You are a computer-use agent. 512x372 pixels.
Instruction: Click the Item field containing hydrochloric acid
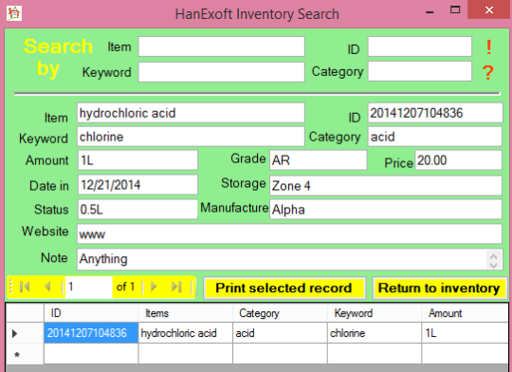(191, 113)
